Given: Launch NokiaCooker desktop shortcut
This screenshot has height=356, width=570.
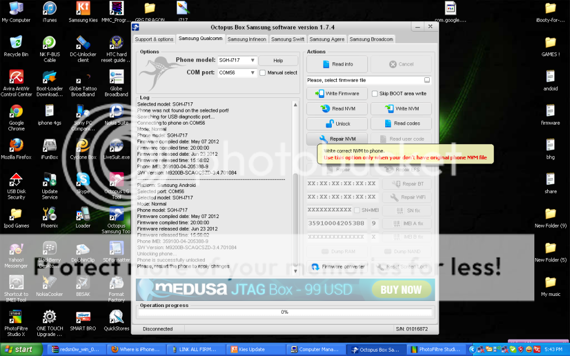Looking at the screenshot, I should (50, 286).
